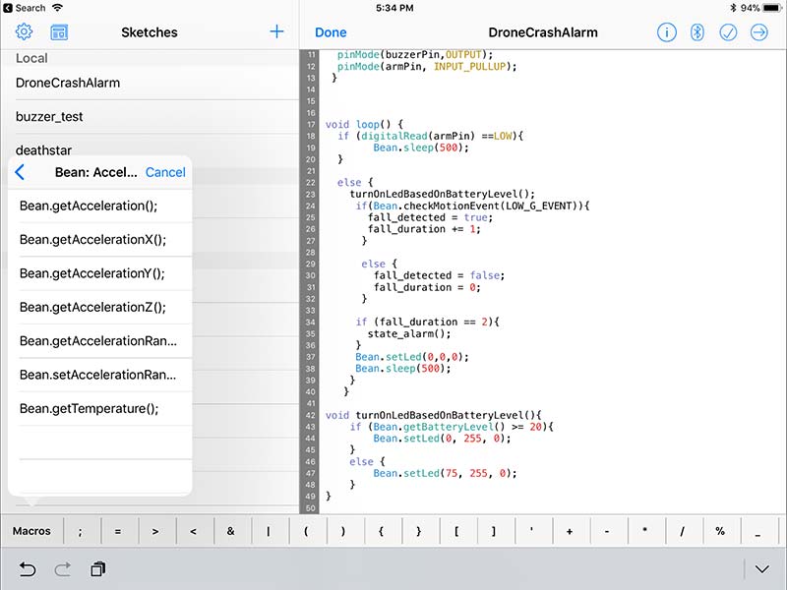Click the Bean.getBatteryLevel() >= 20 line
Image resolution: width=787 pixels, height=590 pixels.
(452, 427)
